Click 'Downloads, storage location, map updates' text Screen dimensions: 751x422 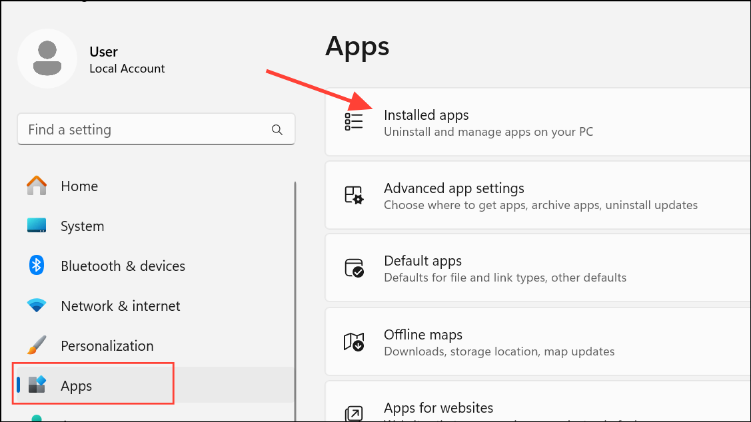click(x=499, y=351)
